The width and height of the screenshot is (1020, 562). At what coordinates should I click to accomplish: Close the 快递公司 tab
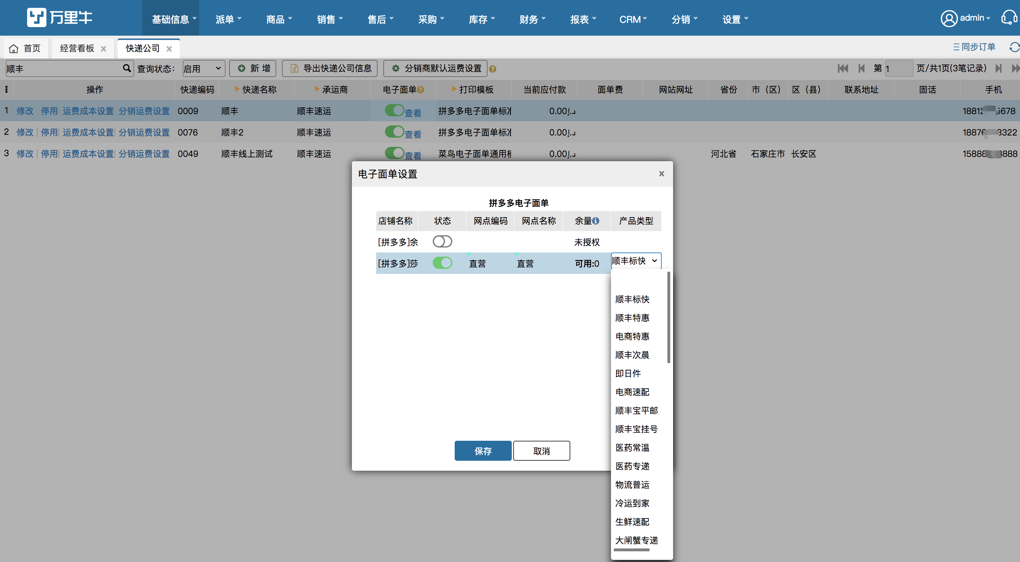[169, 49]
